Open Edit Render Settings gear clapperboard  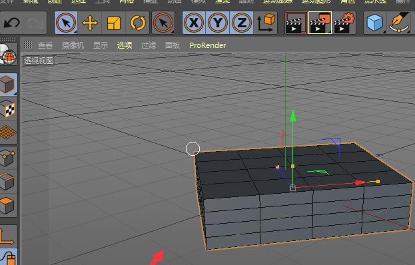[344, 23]
